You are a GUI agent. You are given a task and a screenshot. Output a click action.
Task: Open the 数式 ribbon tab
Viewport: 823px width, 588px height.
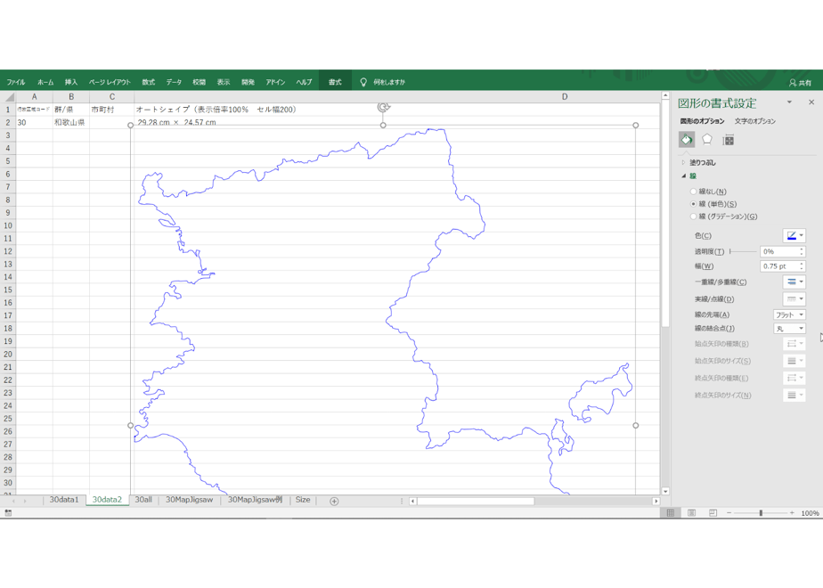149,83
